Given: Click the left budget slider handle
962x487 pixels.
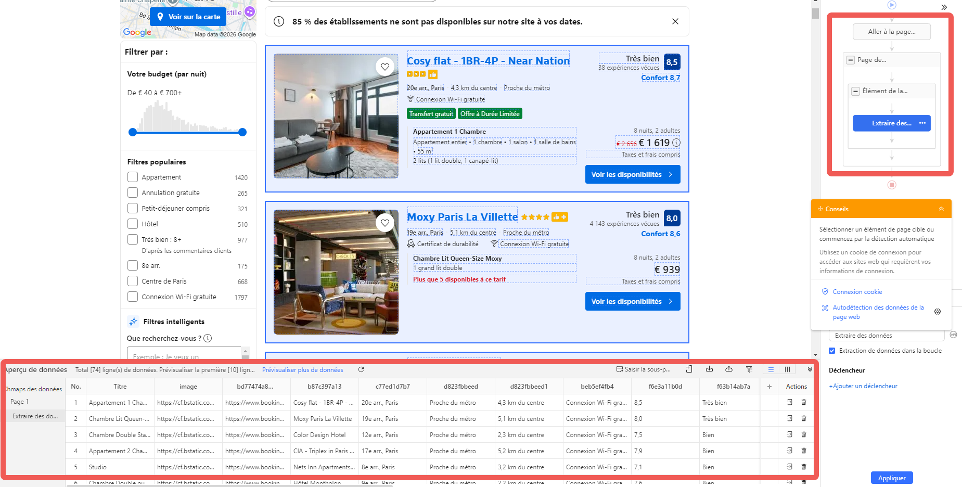Looking at the screenshot, I should point(133,132).
